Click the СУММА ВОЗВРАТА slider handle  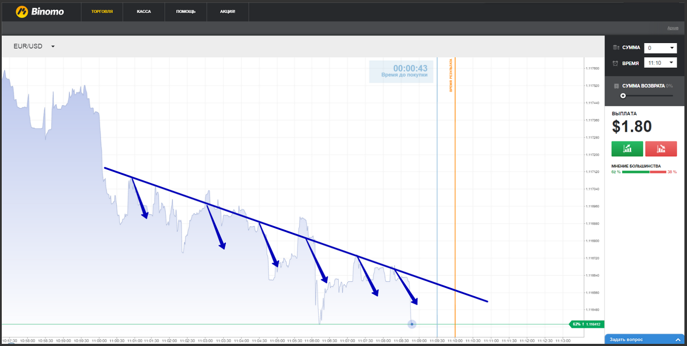coord(623,96)
